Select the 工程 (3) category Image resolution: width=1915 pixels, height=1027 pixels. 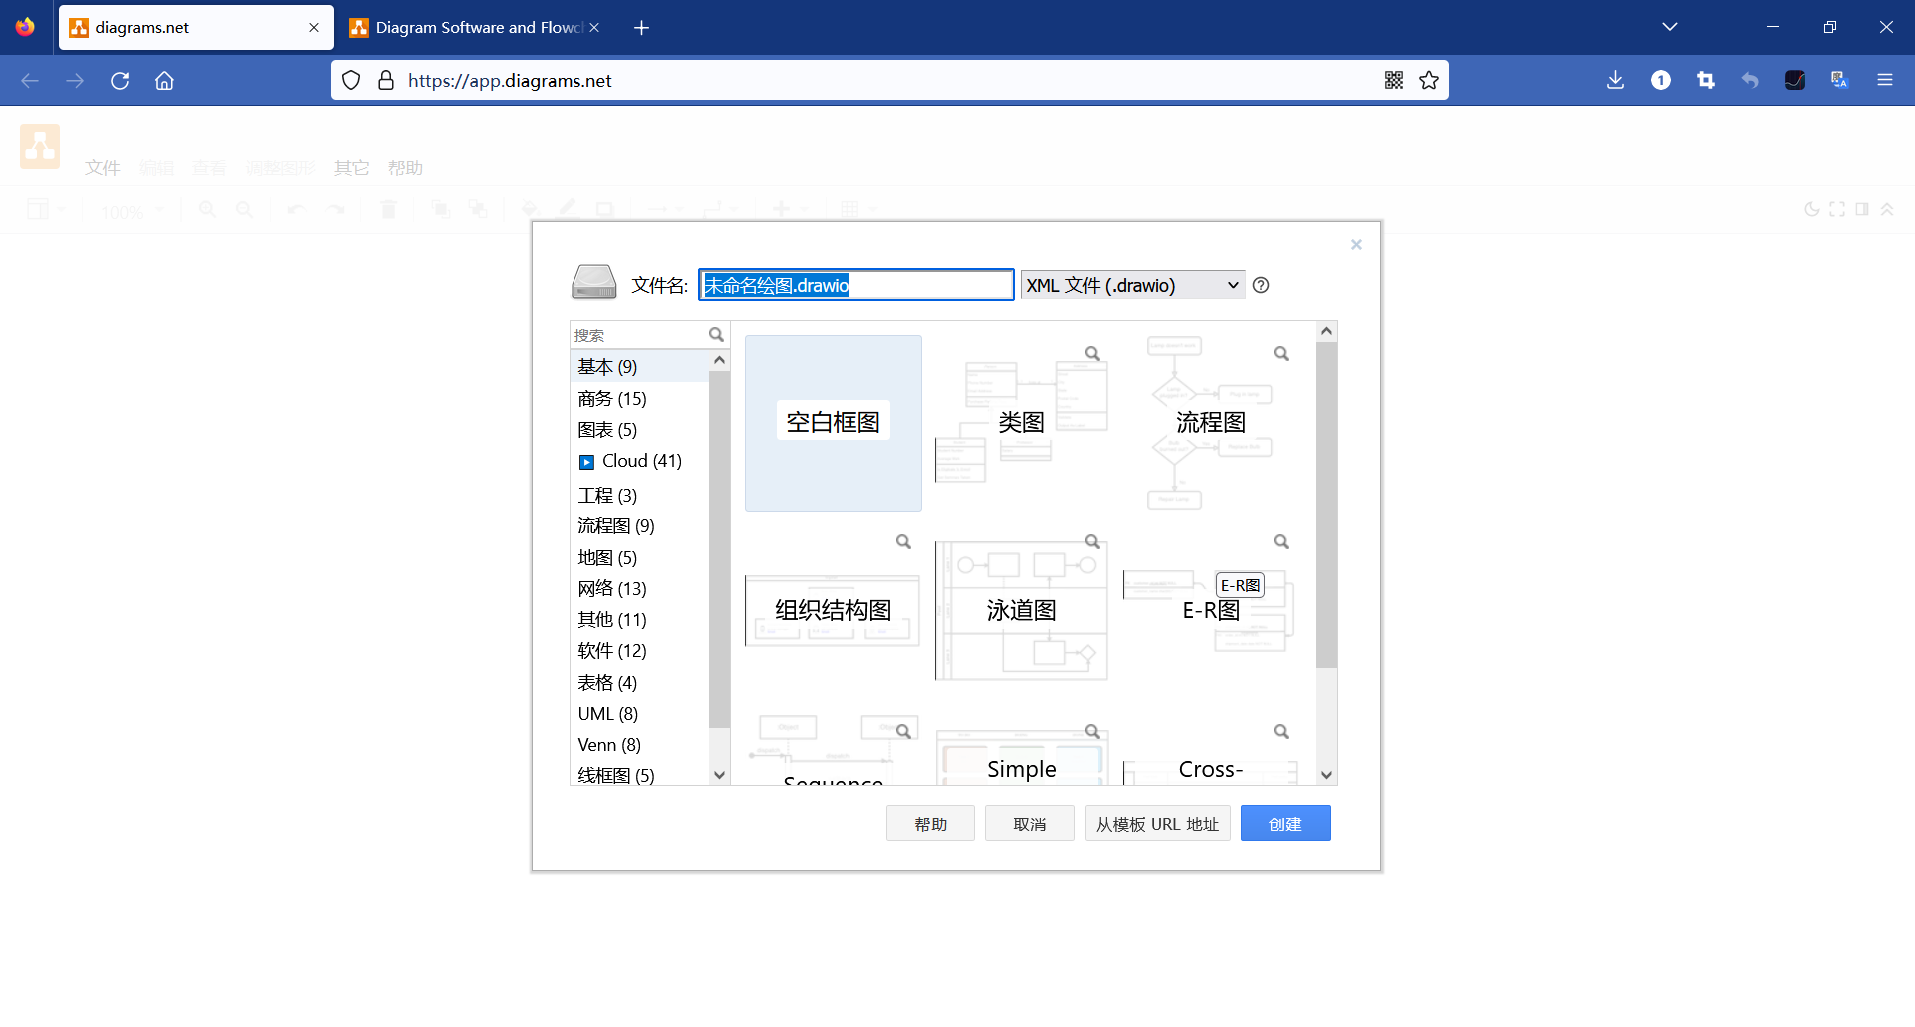[x=639, y=496]
